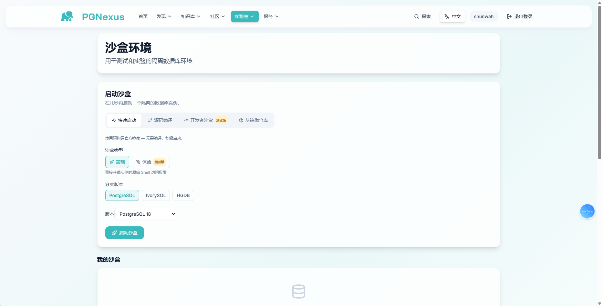Screen dimensions: 602x306
Task: Click the 启动沙盒 button
Action: (x=125, y=233)
